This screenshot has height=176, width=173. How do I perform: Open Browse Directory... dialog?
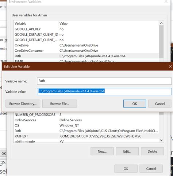click(x=23, y=103)
